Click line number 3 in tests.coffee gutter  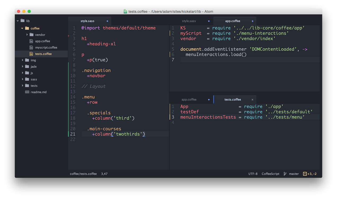pos(173,117)
